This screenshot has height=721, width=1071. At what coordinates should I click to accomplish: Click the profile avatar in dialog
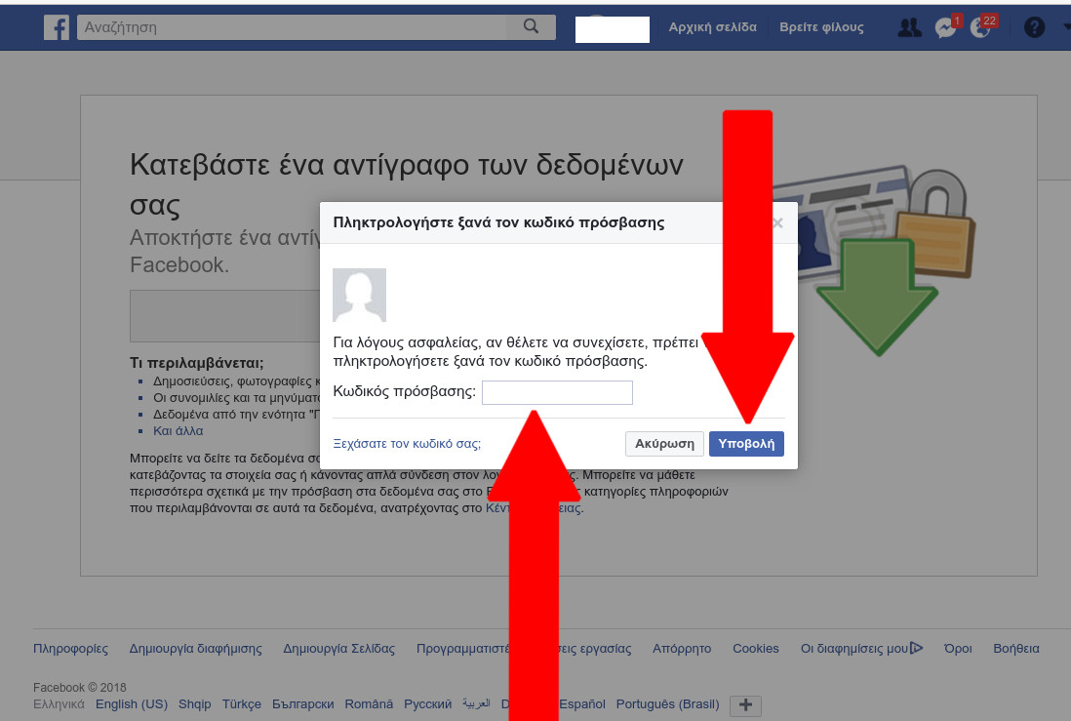pyautogui.click(x=359, y=295)
